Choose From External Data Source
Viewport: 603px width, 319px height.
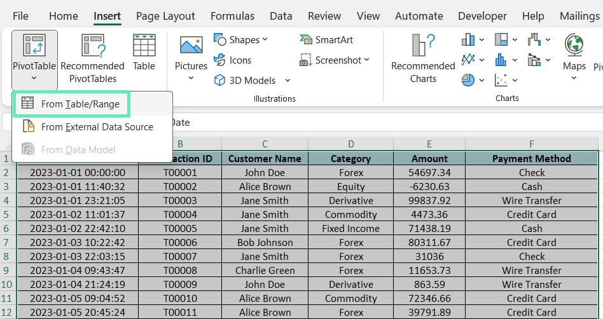tap(92, 127)
